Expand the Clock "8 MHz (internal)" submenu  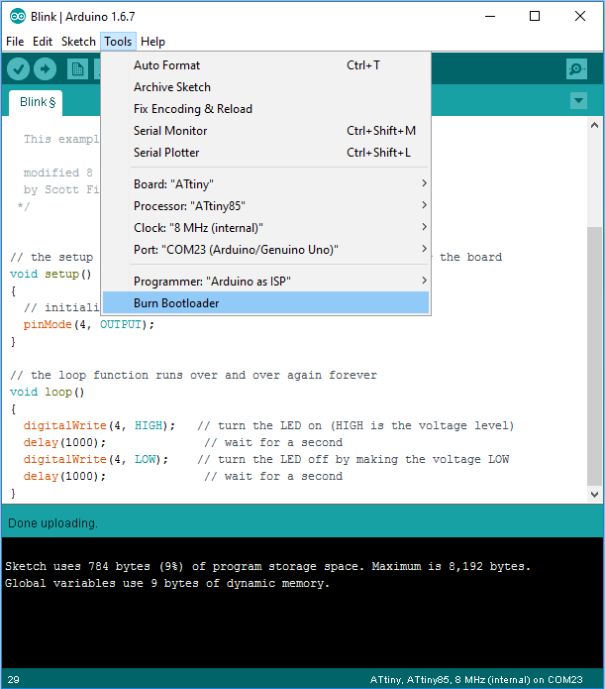265,228
